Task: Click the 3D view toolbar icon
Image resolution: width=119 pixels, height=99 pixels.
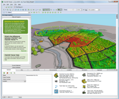Action: 34,10
